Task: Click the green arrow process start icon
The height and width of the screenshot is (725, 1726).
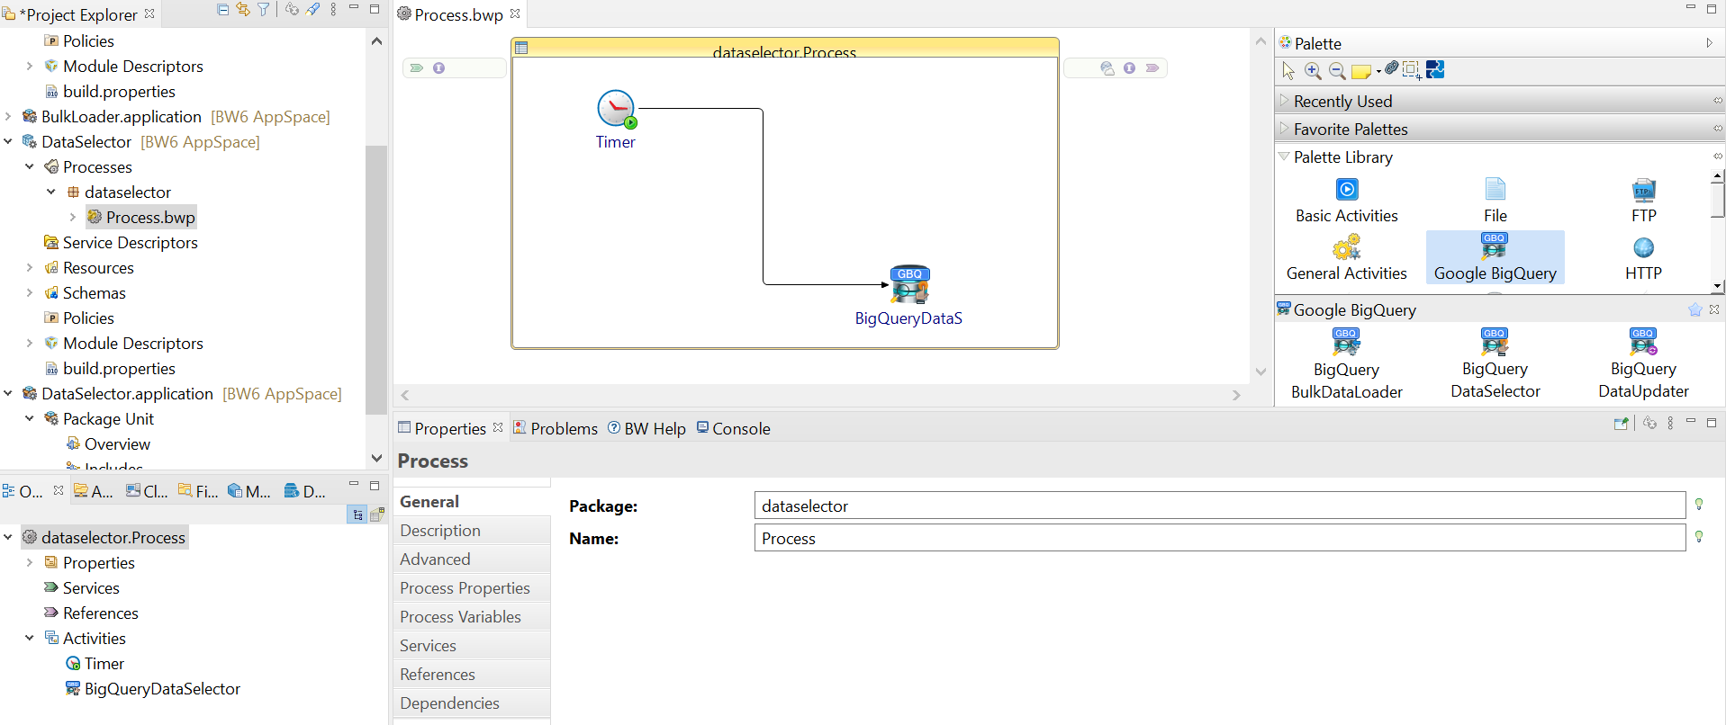Action: pyautogui.click(x=416, y=67)
